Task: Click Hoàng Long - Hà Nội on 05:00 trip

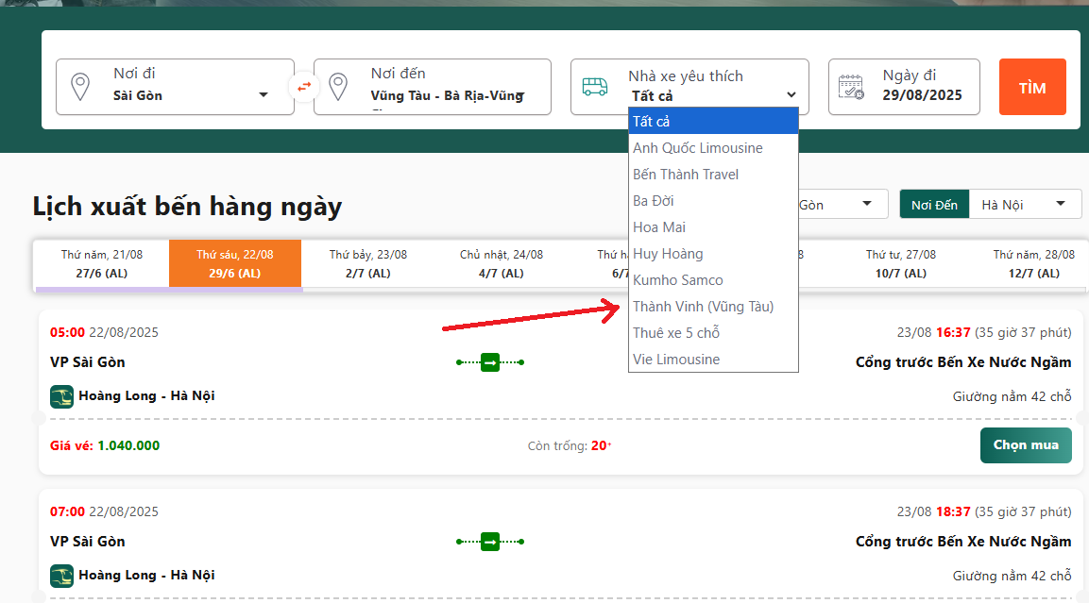Action: (146, 395)
